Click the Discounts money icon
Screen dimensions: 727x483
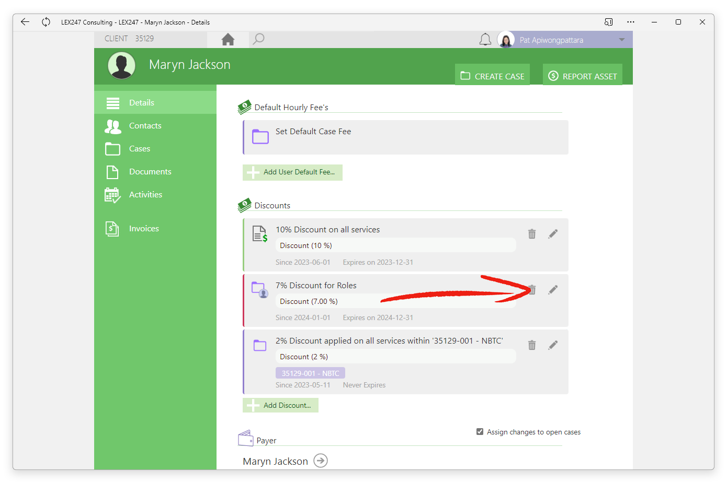244,205
